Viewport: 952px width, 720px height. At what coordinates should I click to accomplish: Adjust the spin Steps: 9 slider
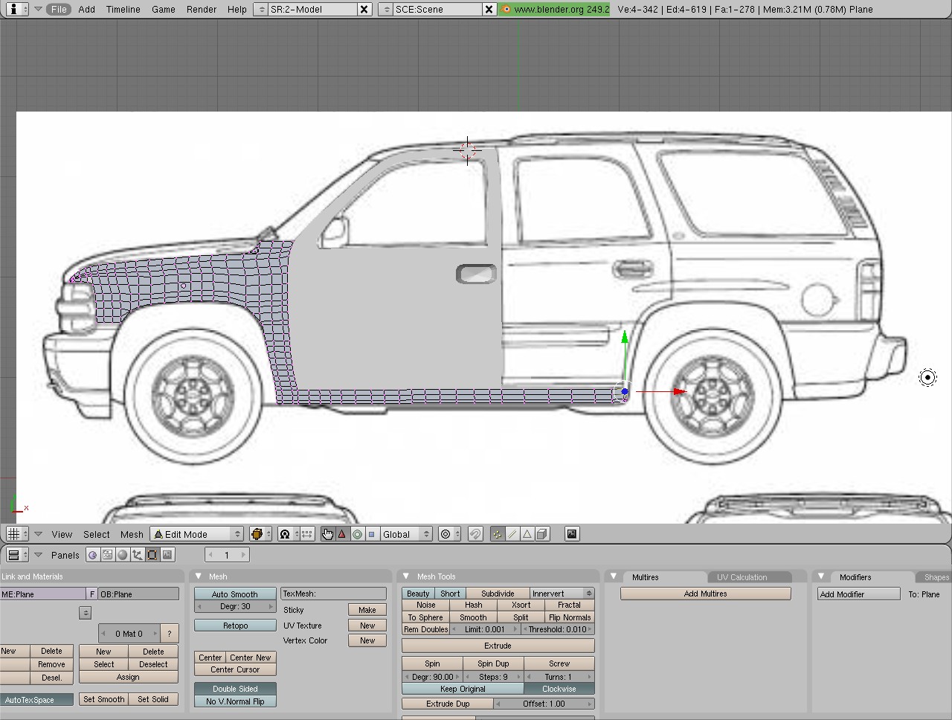click(x=493, y=677)
